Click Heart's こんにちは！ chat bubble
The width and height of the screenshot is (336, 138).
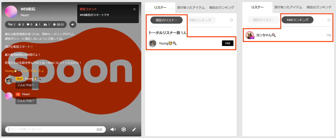click(26, 101)
